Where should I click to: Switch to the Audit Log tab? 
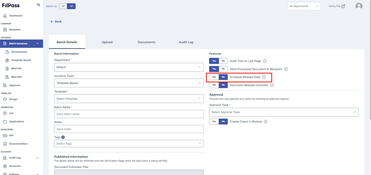(x=186, y=42)
